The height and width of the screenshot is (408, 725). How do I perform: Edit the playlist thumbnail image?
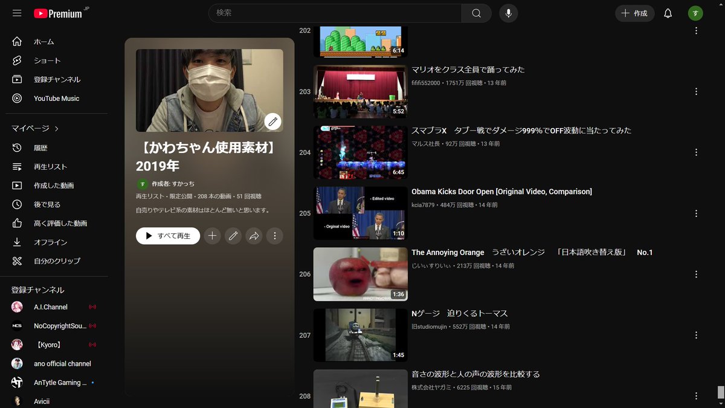273,121
